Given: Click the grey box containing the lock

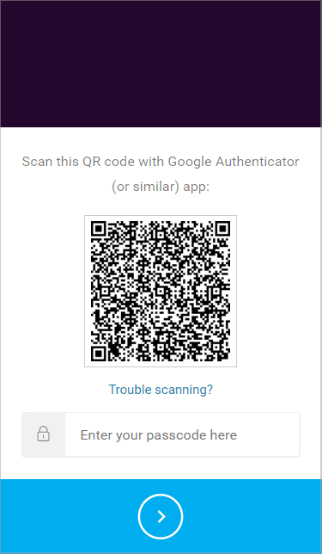Looking at the screenshot, I should tap(44, 435).
